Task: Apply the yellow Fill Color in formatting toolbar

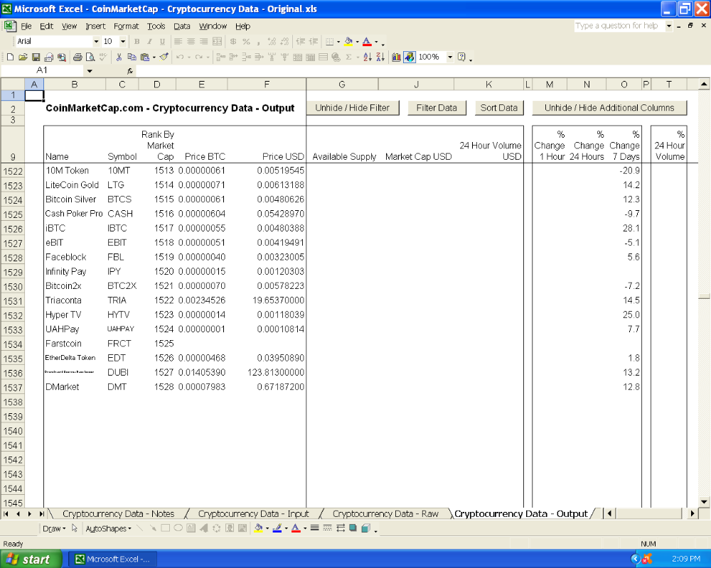Action: pyautogui.click(x=348, y=42)
